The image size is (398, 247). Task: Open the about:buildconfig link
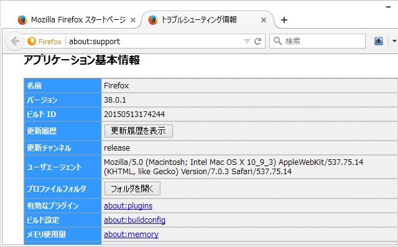point(134,220)
